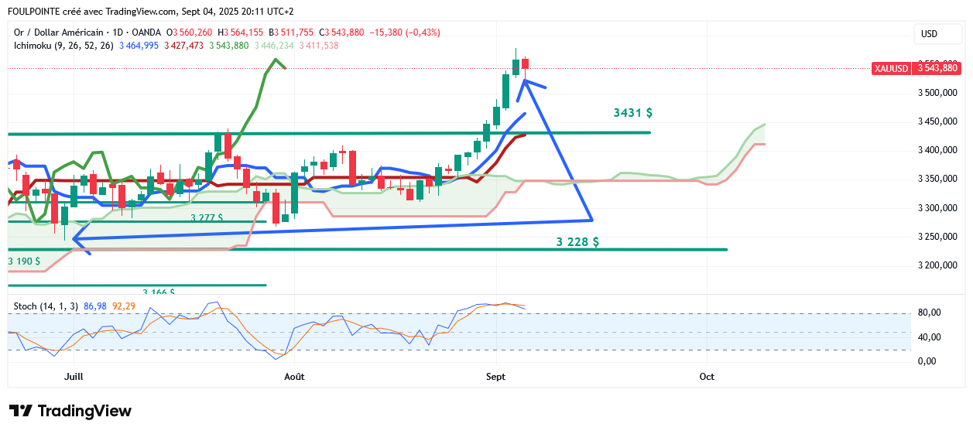The width and height of the screenshot is (973, 434).
Task: Click the 3 277 $ level label
Action: coord(207,218)
